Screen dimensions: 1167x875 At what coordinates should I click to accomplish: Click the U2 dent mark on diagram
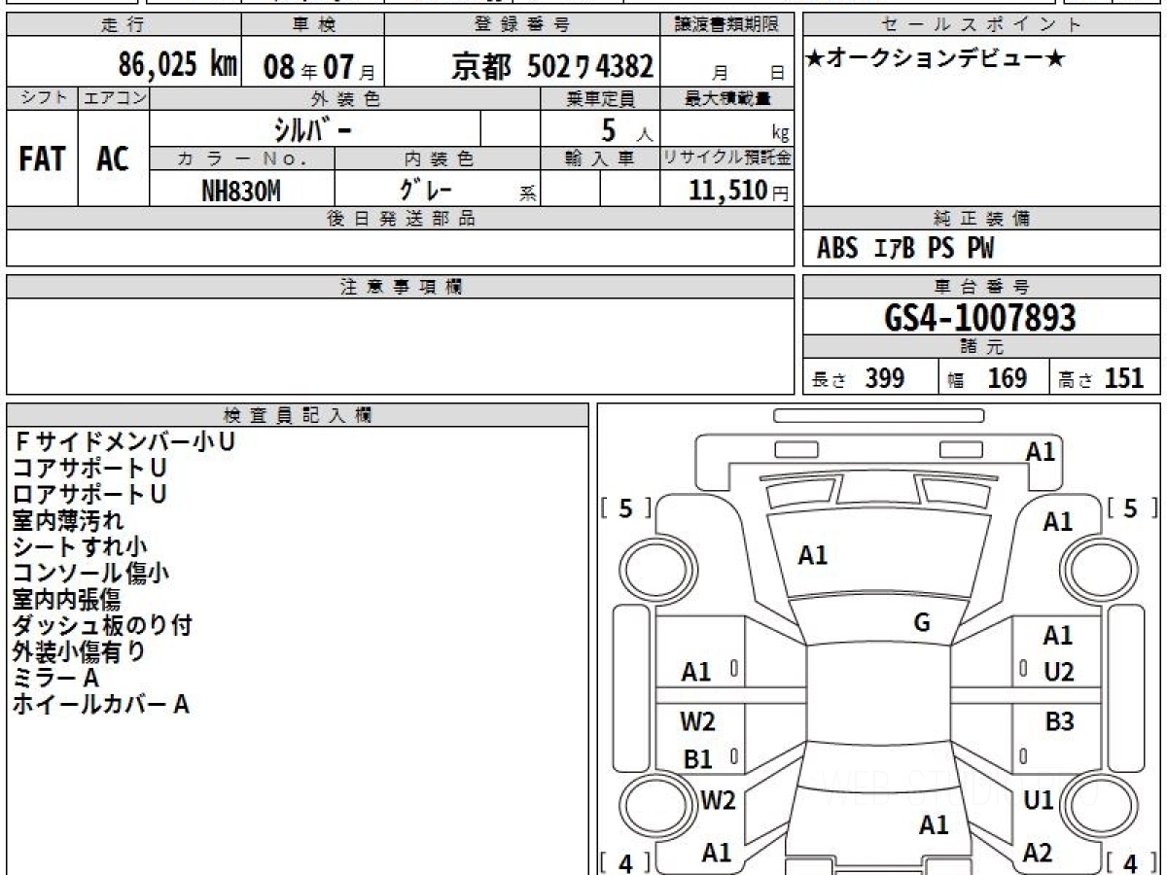point(1058,672)
